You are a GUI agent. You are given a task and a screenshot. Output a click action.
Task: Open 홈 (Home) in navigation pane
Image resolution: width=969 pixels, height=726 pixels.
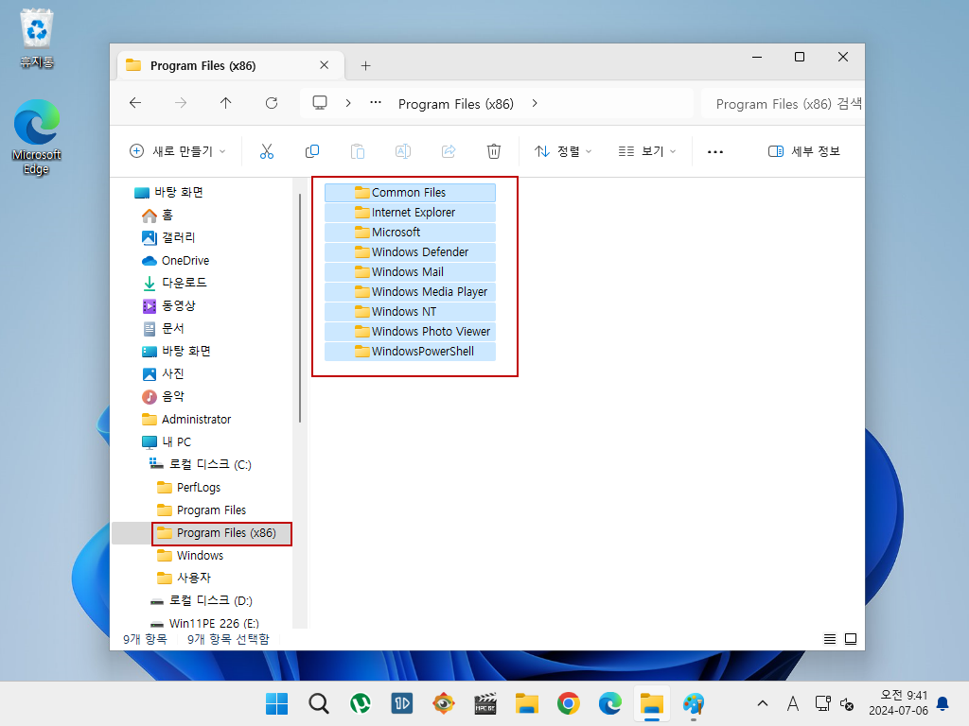158,215
